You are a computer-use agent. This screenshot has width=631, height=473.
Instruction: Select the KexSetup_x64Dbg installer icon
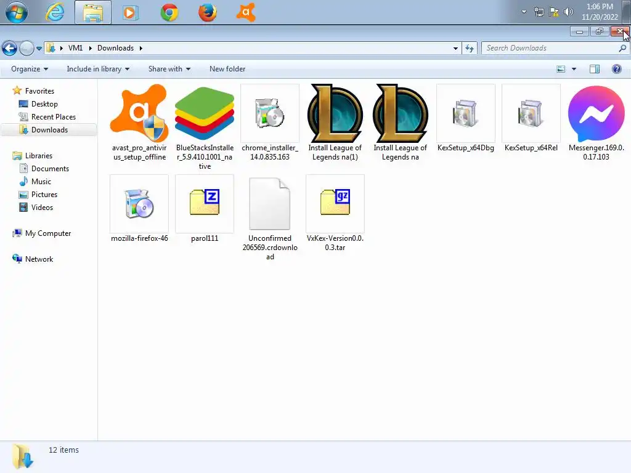(466, 113)
